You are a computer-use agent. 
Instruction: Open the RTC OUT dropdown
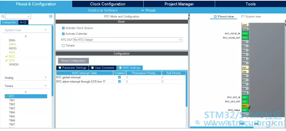tap(128, 40)
